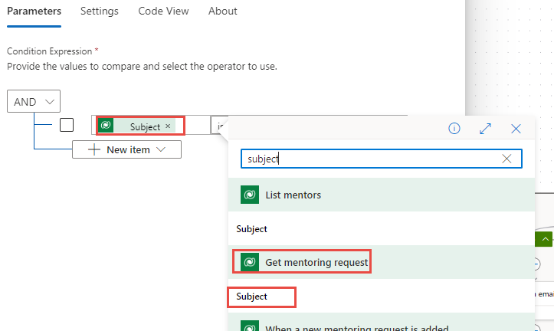Switch to the Settings tab

click(100, 11)
